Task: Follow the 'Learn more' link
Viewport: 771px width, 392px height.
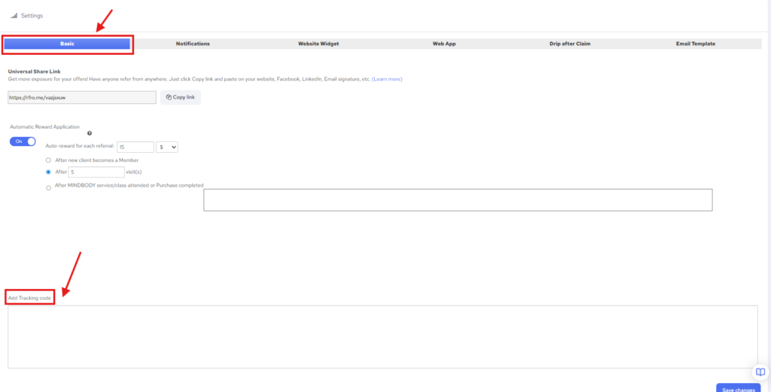Action: pos(387,79)
